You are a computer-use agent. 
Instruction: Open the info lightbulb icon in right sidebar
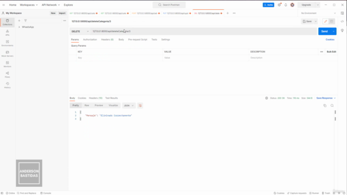tap(342, 30)
